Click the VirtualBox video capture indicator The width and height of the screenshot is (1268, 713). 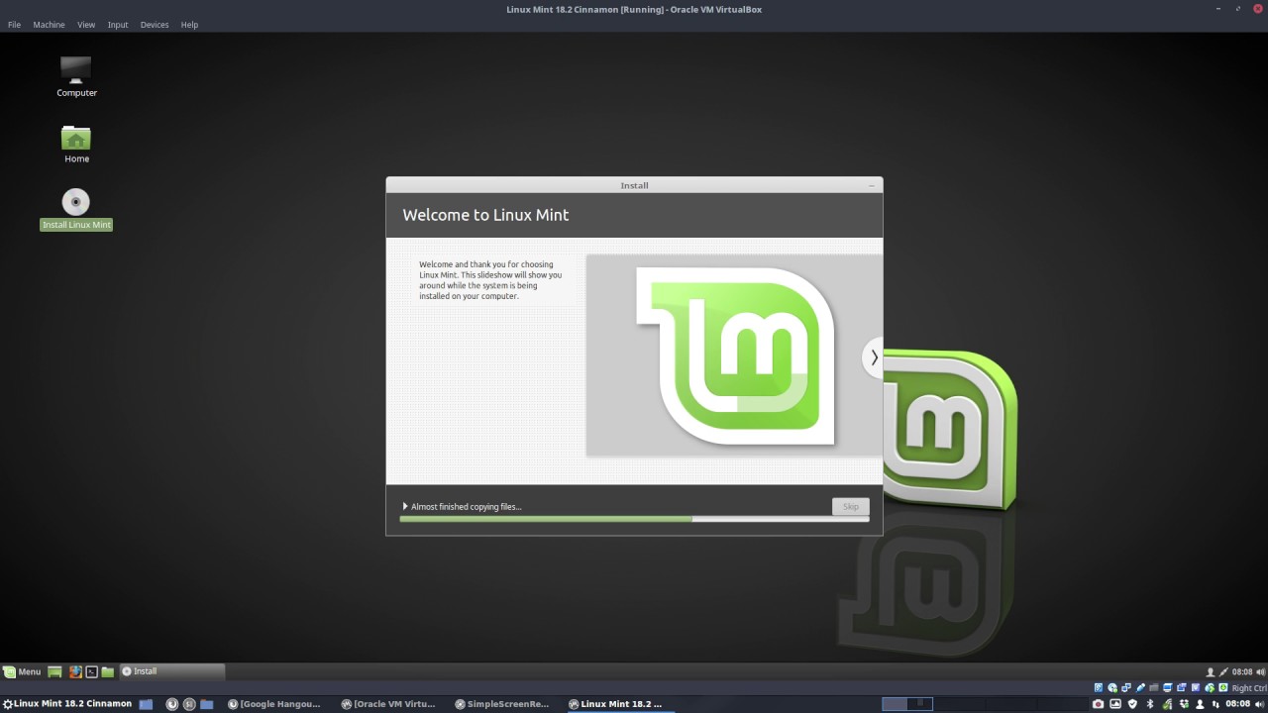1182,687
